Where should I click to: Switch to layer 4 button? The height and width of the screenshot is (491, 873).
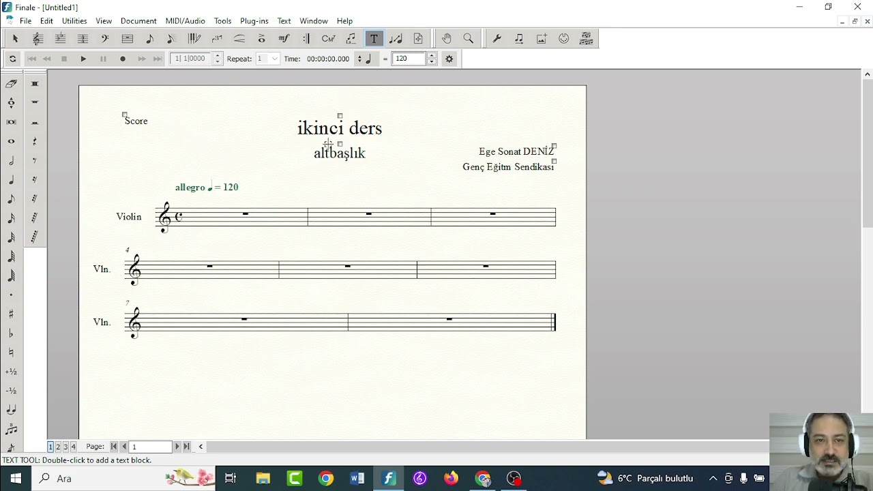(x=73, y=447)
